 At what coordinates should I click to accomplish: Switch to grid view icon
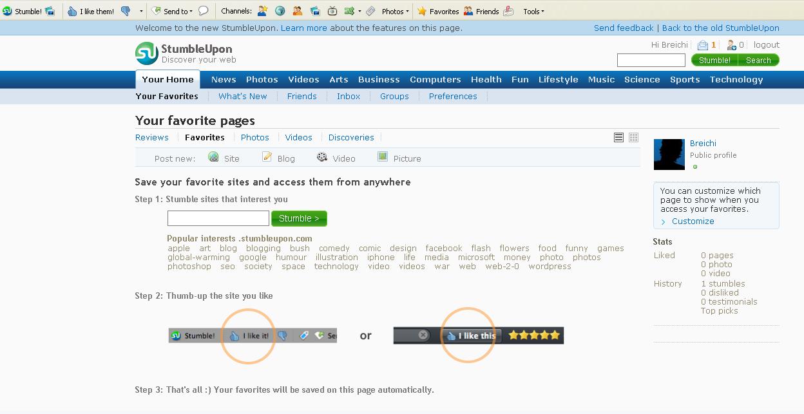point(633,137)
